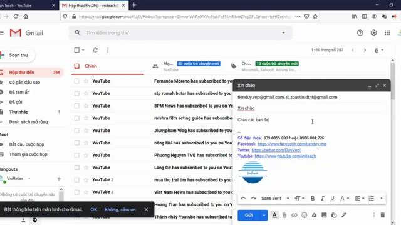Select the Jiunypham Vlog email checkbox

tap(76, 131)
